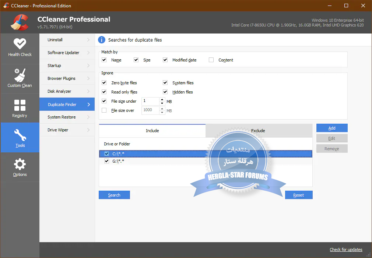Open the Custom Clean section

click(20, 78)
